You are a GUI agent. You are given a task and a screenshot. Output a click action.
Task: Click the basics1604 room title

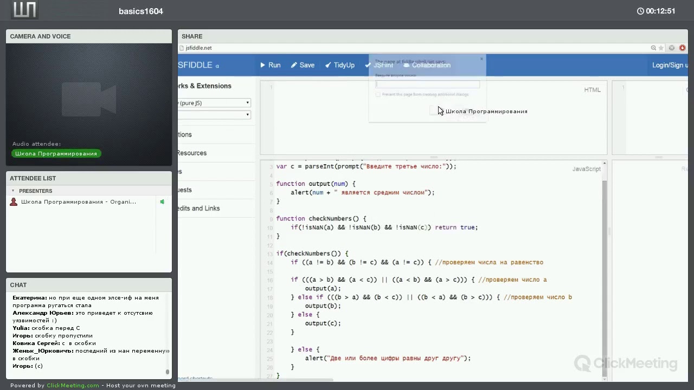pyautogui.click(x=141, y=11)
